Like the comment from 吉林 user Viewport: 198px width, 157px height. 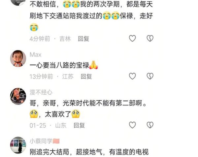pyautogui.click(x=132, y=38)
